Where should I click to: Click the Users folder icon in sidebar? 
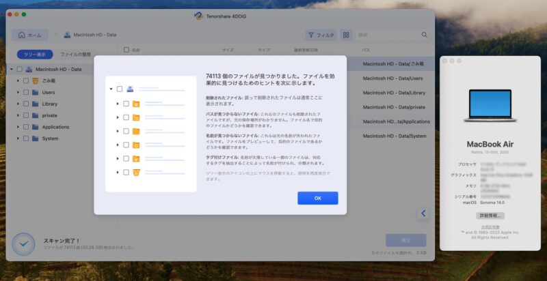coord(36,93)
